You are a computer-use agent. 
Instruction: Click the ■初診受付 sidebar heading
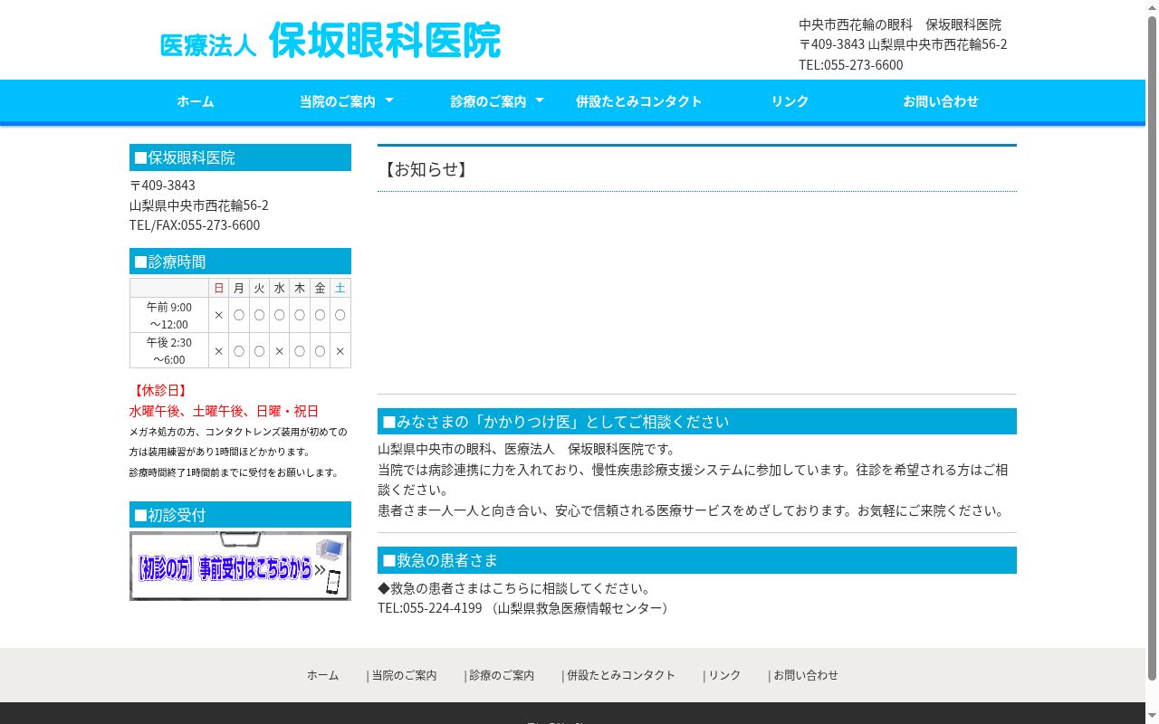tap(240, 515)
